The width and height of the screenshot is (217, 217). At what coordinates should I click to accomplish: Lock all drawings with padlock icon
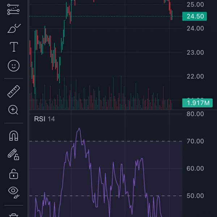[x=14, y=174]
